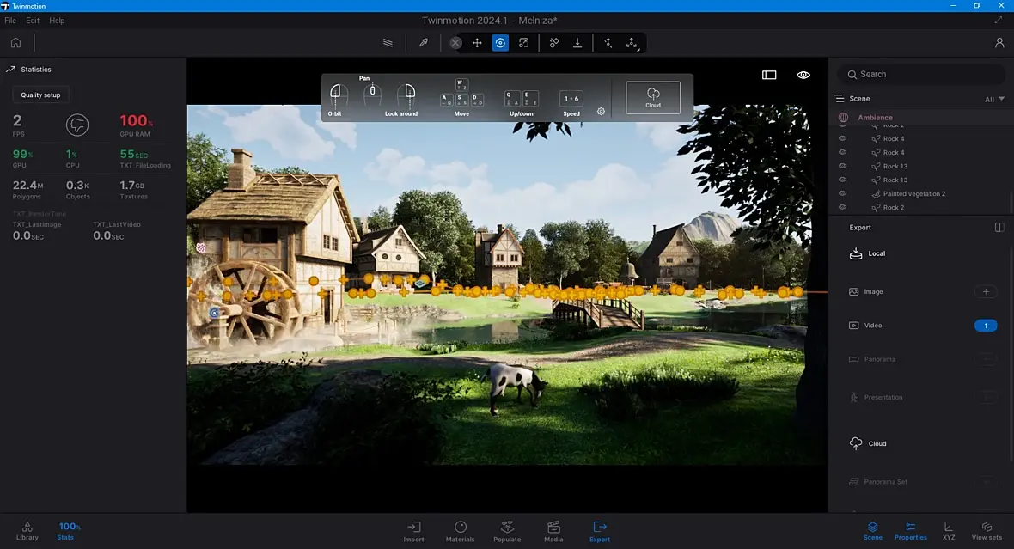Toggle visibility of the lower Rock 13 row

click(x=842, y=180)
